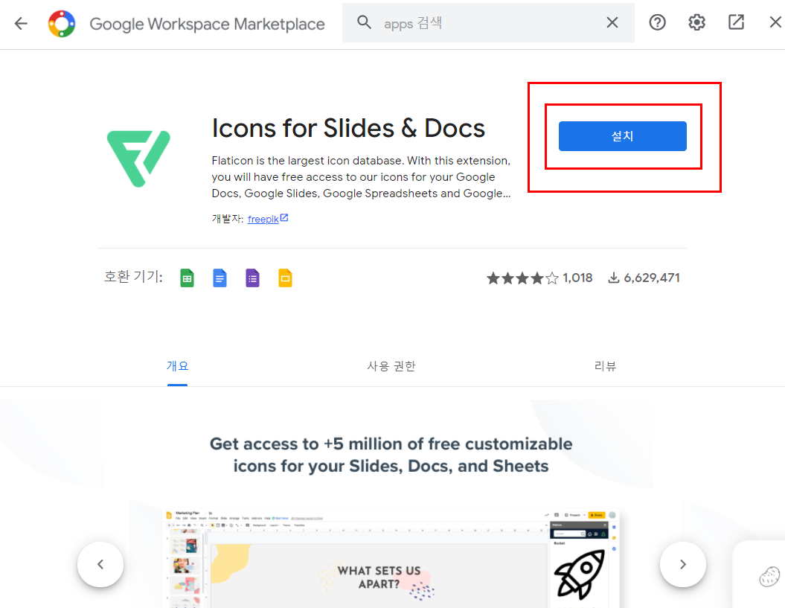This screenshot has width=785, height=608.
Task: Open the settings gear icon
Action: pos(696,22)
